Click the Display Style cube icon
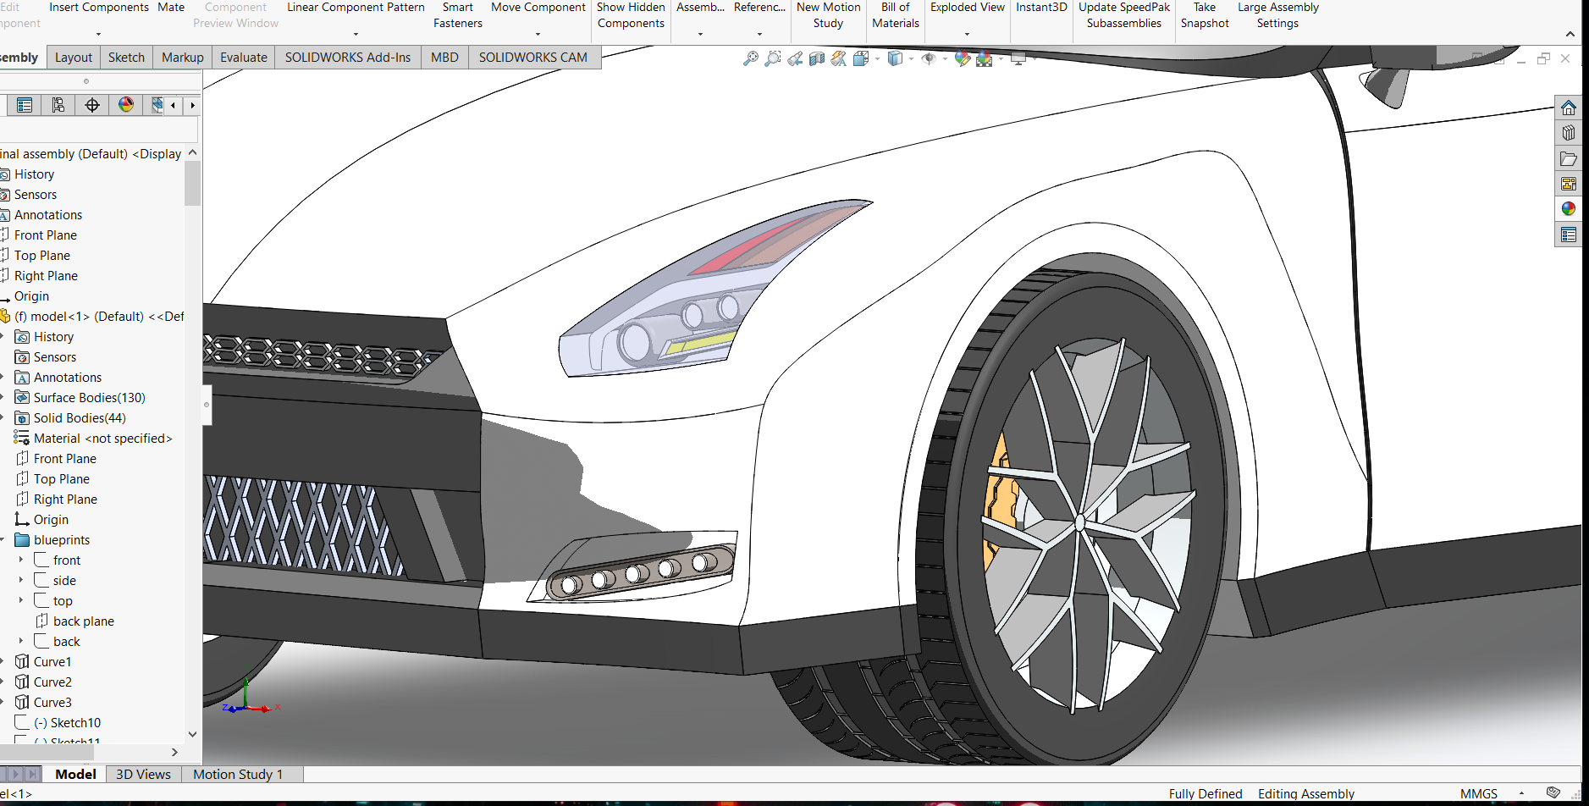Image resolution: width=1589 pixels, height=806 pixels. pyautogui.click(x=896, y=59)
